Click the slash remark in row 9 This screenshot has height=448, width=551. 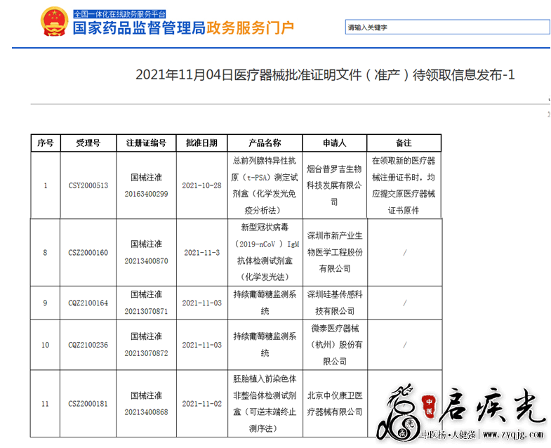tap(405, 303)
